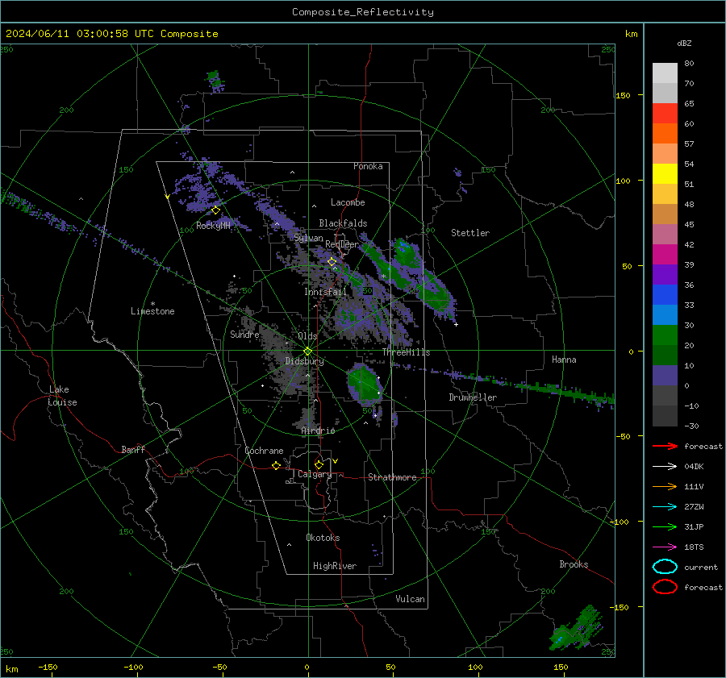This screenshot has height=678, width=726.
Task: Select the bright green 20-30 dBZ swatch
Action: [x=665, y=335]
